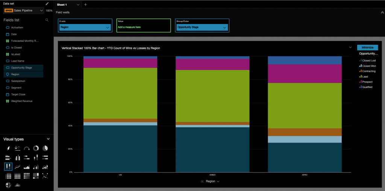This screenshot has width=385, height=191.
Task: Collapse the Visual types panel
Action: point(48,139)
